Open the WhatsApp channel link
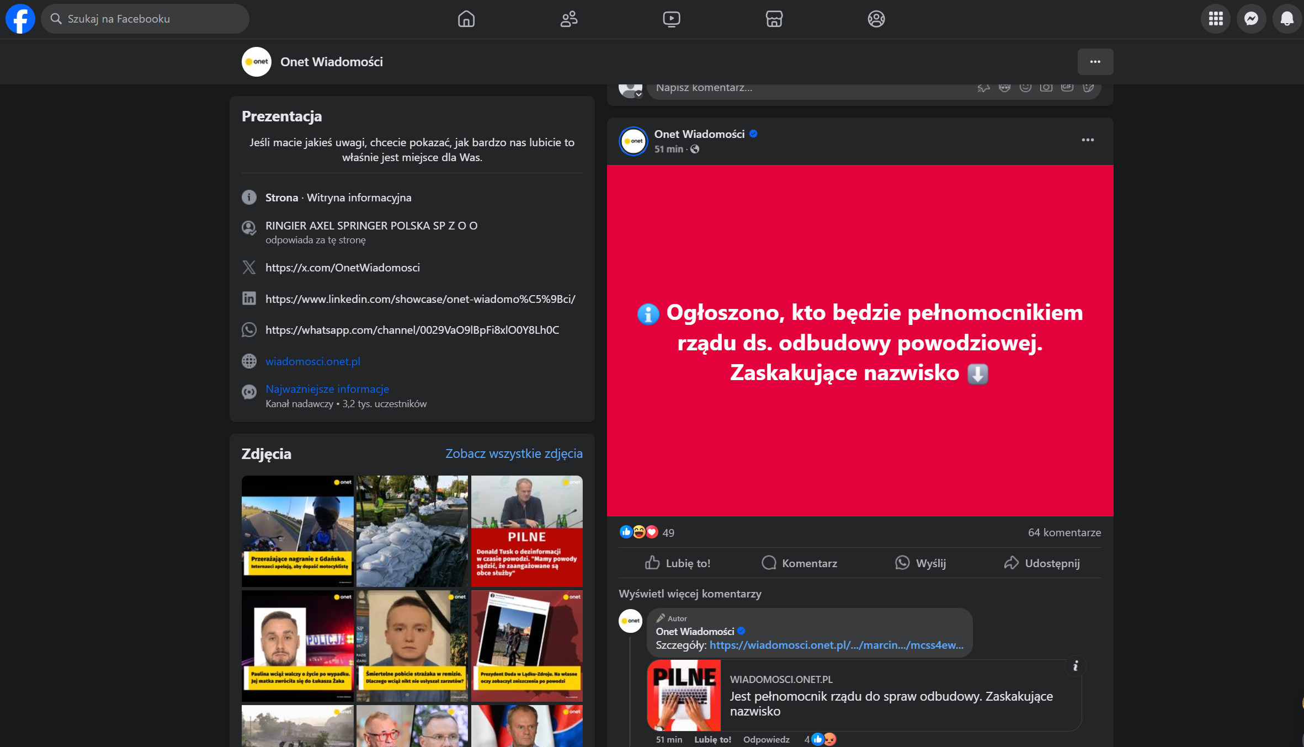The height and width of the screenshot is (747, 1304). (x=412, y=330)
